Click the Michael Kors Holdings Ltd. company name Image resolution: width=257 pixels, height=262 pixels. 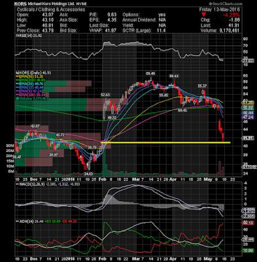(51, 4)
